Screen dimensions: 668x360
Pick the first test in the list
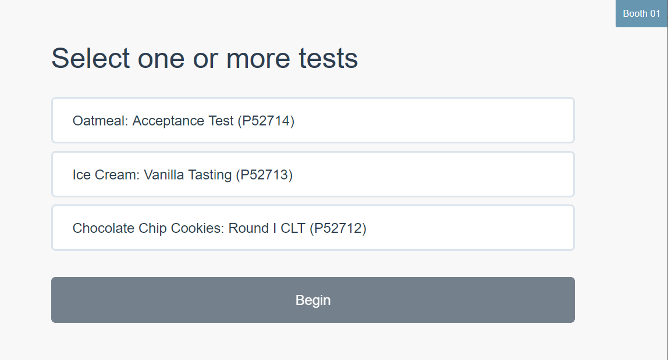coord(313,121)
